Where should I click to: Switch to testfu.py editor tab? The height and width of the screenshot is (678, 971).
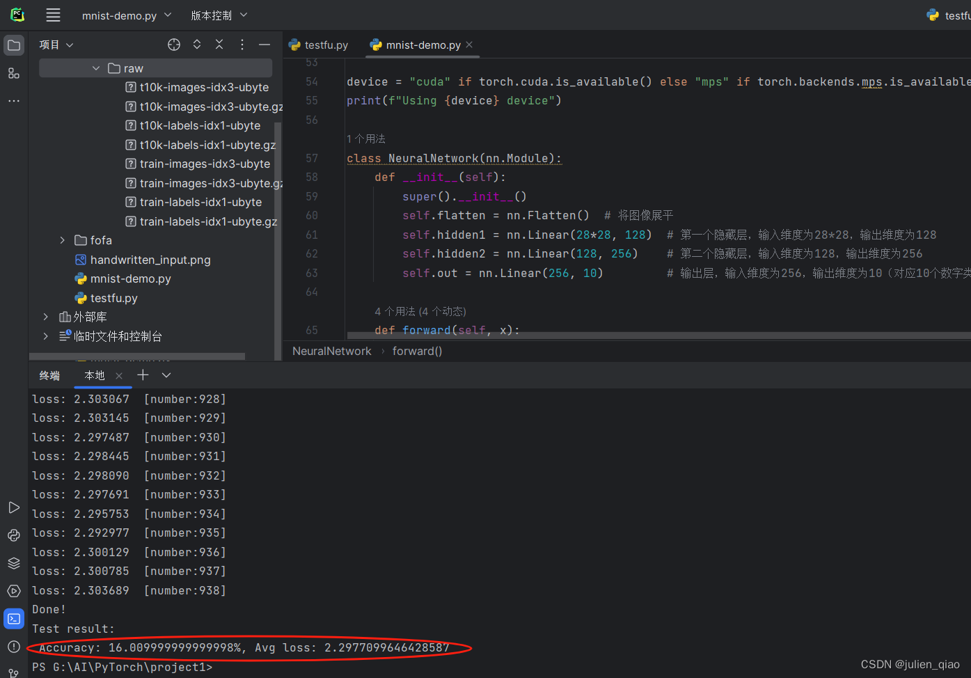click(x=319, y=45)
